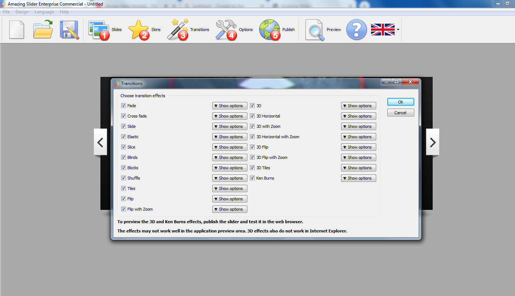Image resolution: width=515 pixels, height=296 pixels.
Task: Show options for Blocks
Action: [230, 168]
